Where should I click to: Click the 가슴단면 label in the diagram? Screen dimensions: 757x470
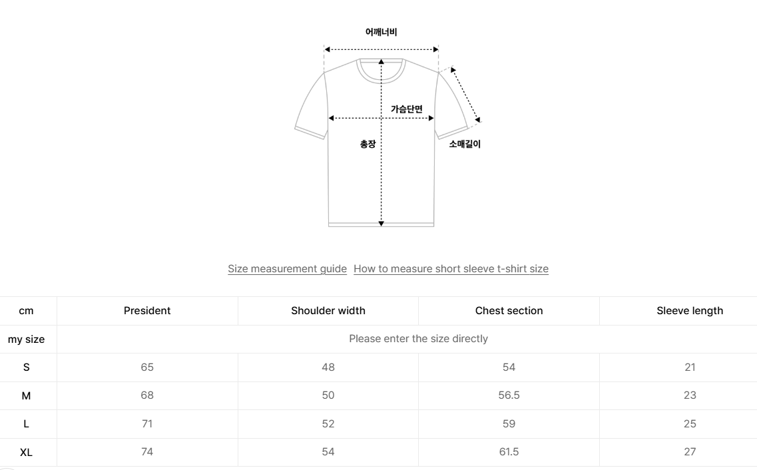point(407,109)
